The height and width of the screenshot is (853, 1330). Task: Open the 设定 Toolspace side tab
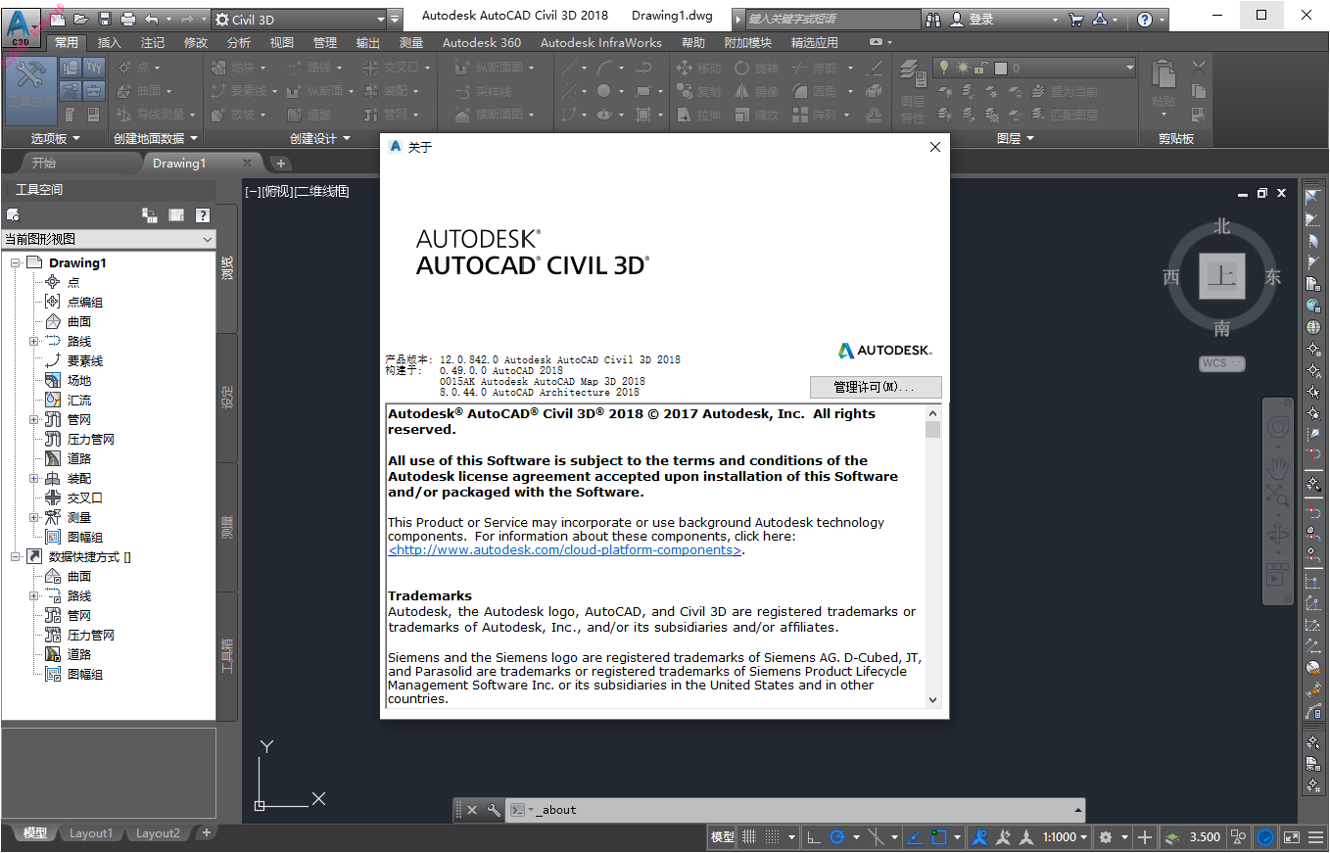click(x=227, y=398)
